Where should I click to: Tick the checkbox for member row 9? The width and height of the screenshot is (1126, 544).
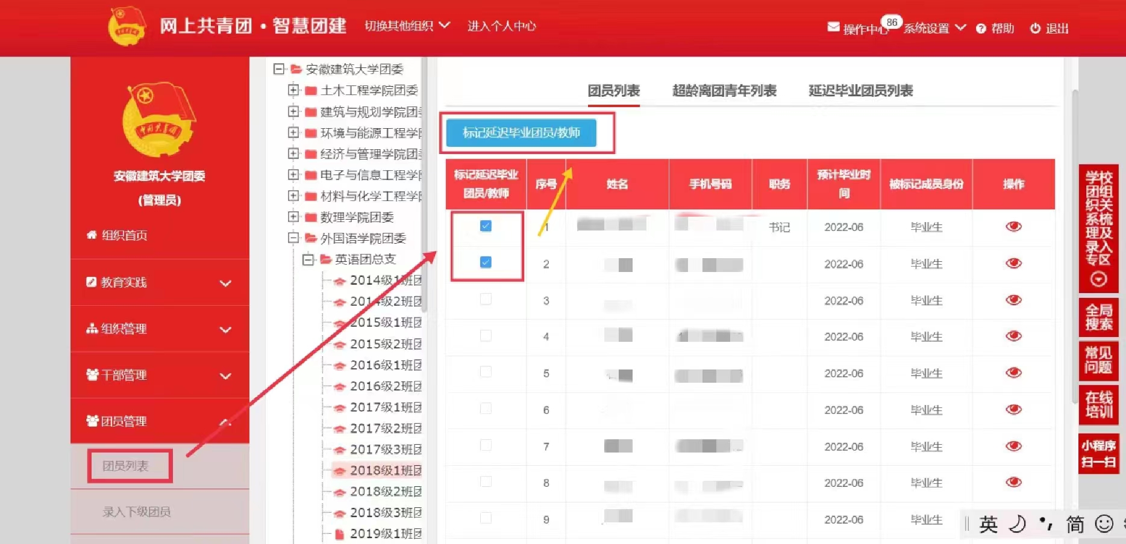point(486,518)
